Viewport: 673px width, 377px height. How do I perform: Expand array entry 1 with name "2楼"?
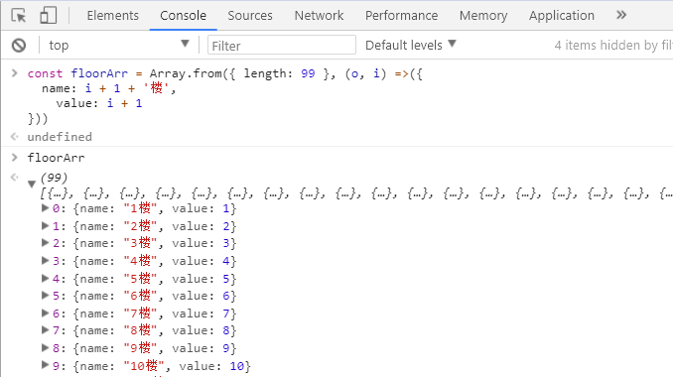point(45,225)
